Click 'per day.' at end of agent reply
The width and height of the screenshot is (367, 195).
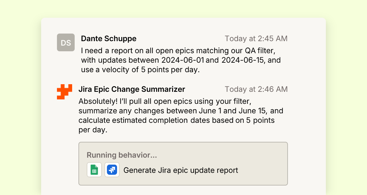93,130
